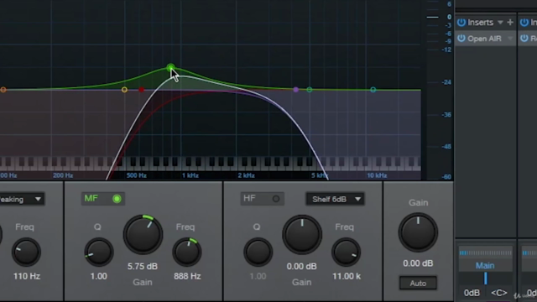Click the 500 Hz frequency axis label
This screenshot has height=302, width=537.
tap(137, 175)
